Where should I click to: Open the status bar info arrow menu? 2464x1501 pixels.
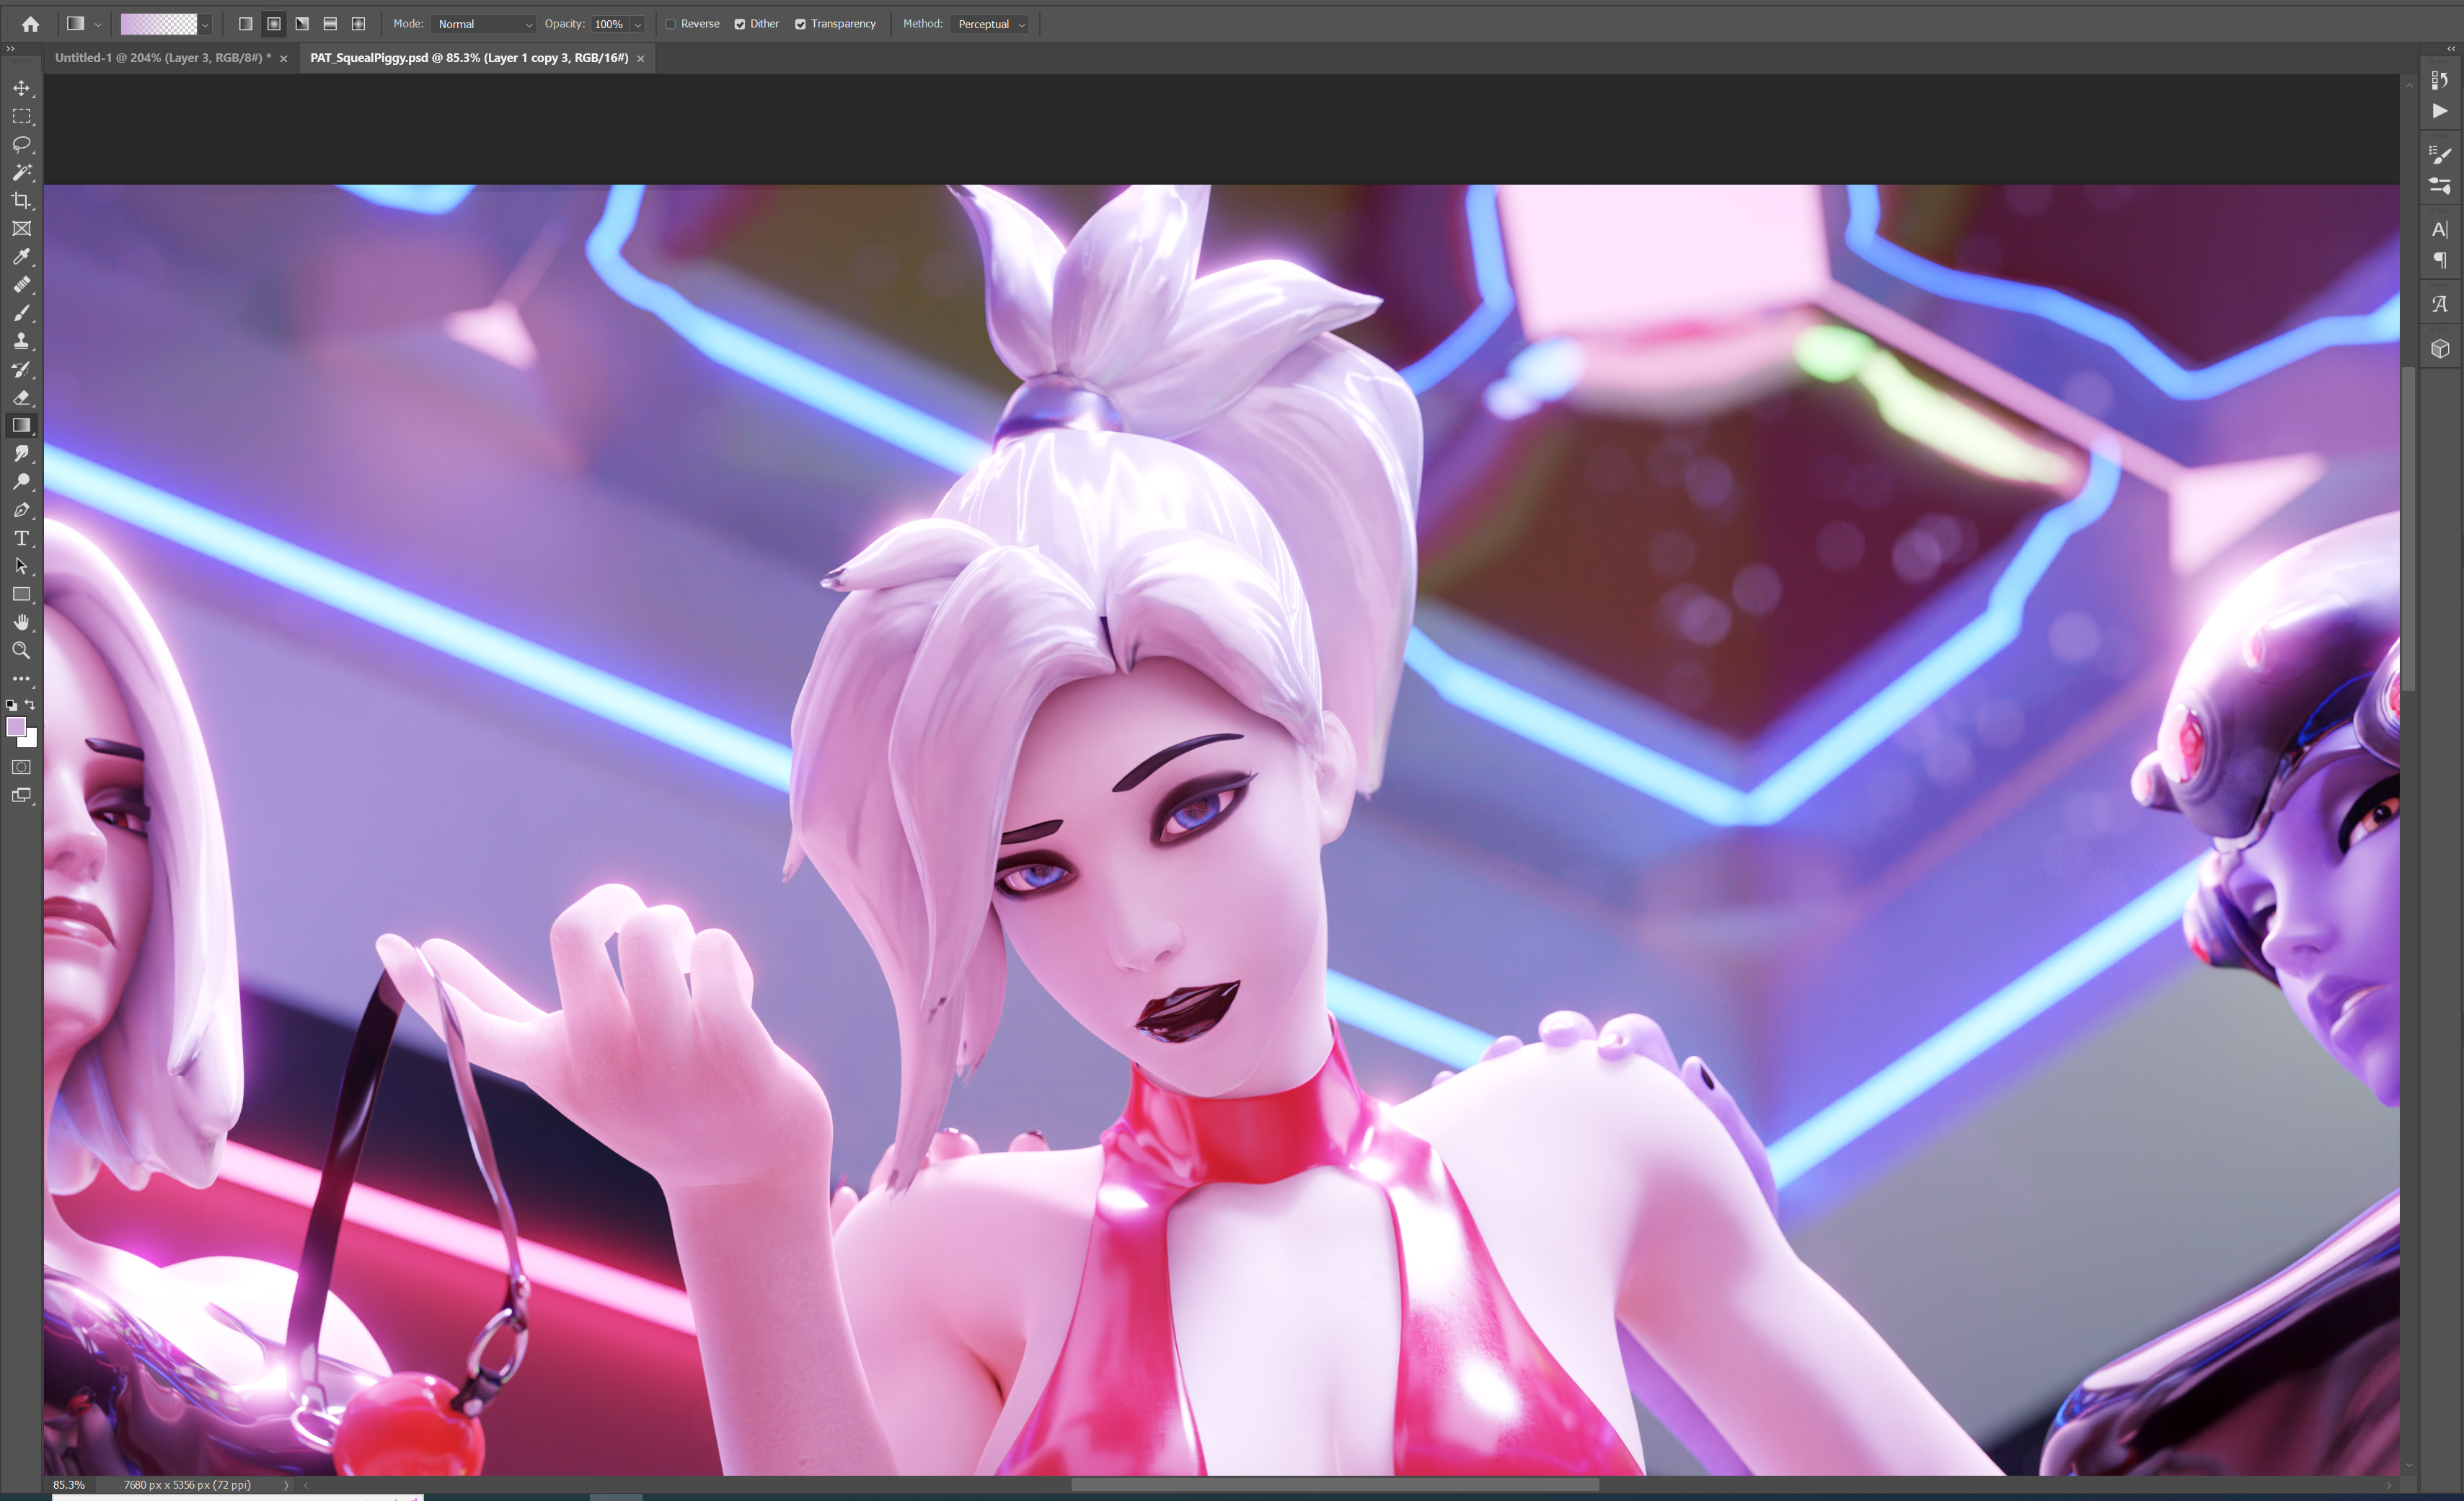click(x=286, y=1485)
